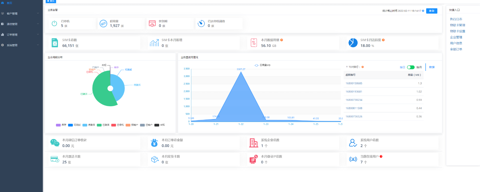
Task: Expand the 系统管理 sidebar menu
Action: [21, 45]
